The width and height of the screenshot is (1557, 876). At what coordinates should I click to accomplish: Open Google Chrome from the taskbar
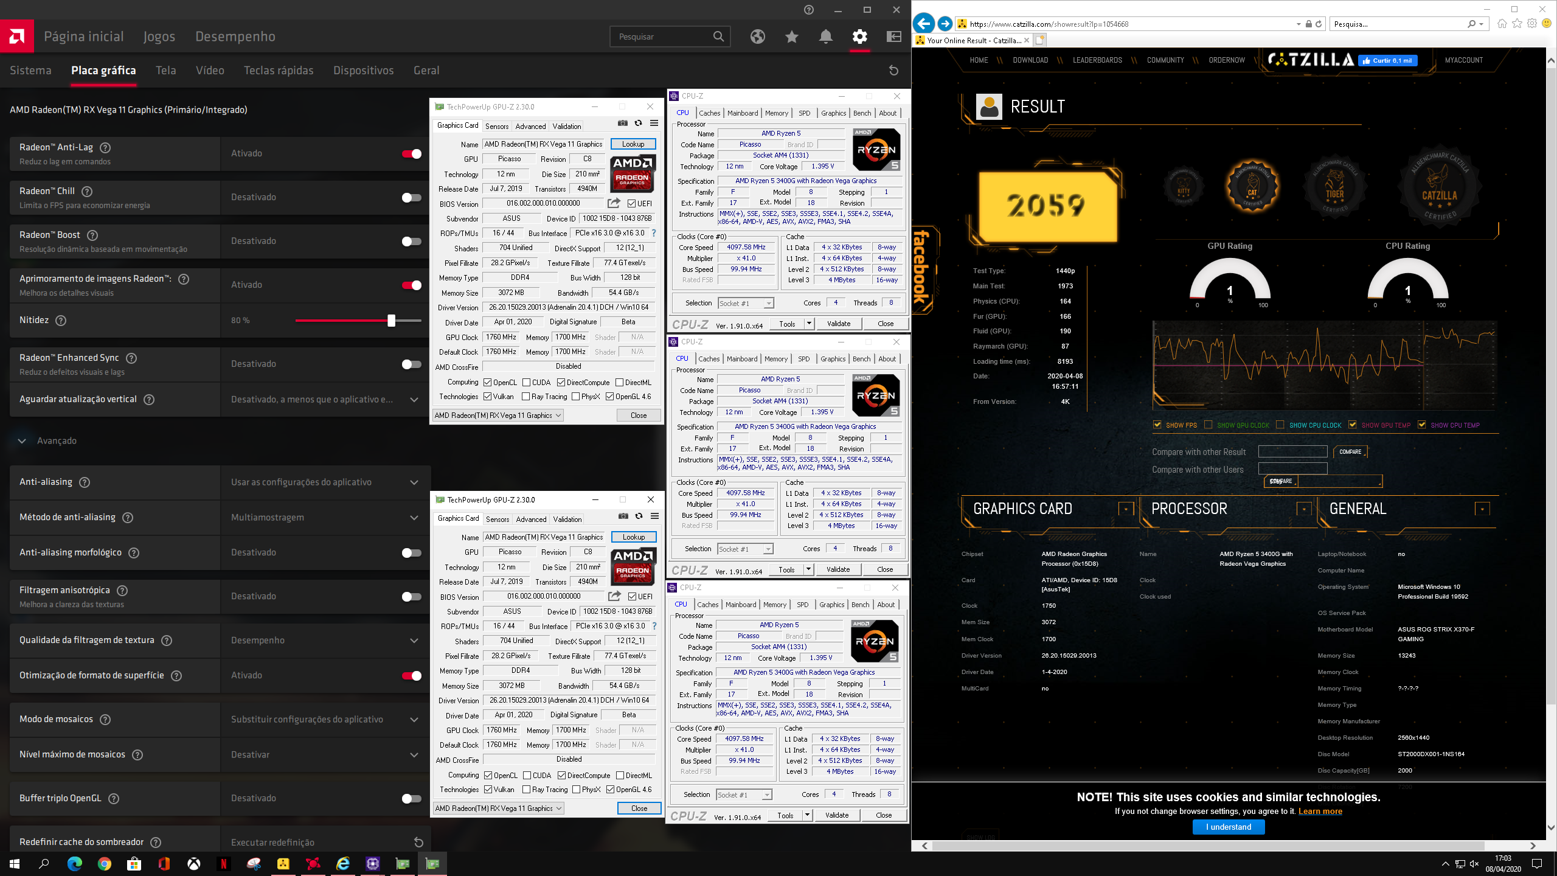104,863
